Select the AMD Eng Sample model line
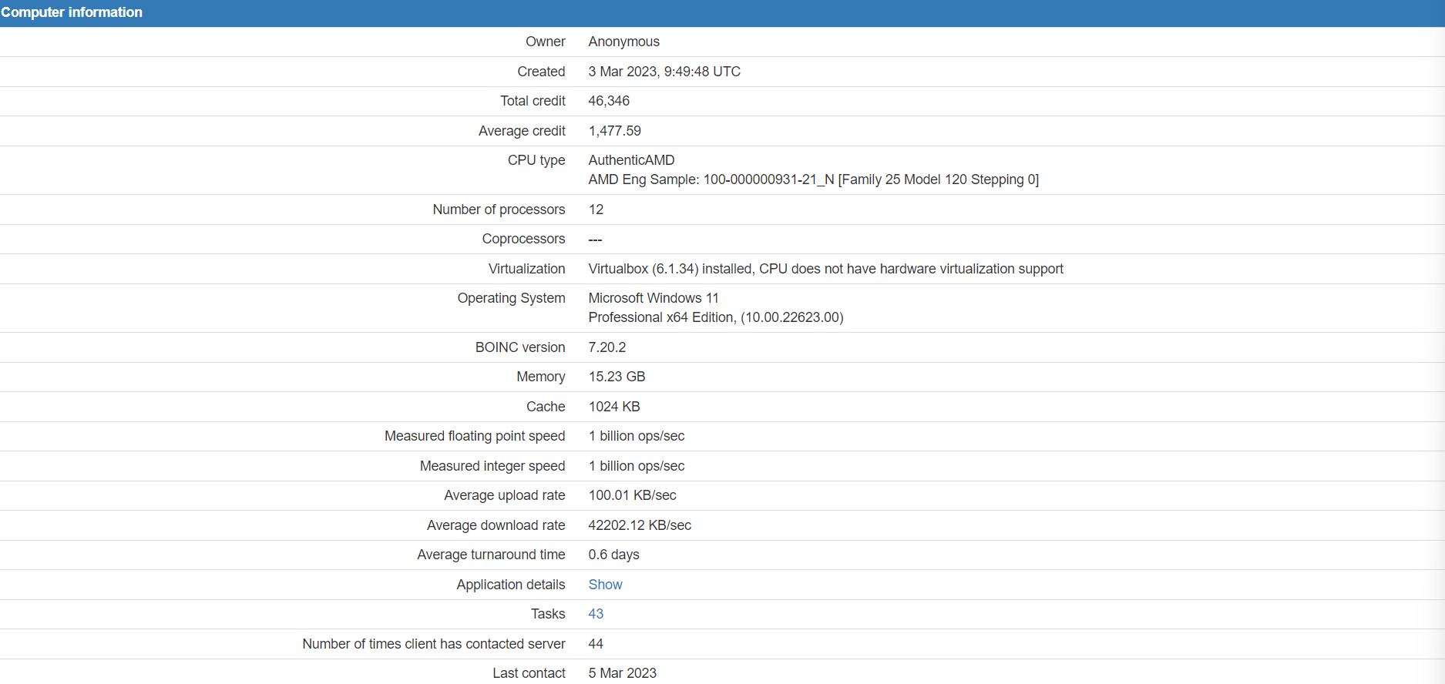Image resolution: width=1445 pixels, height=684 pixels. 813,179
